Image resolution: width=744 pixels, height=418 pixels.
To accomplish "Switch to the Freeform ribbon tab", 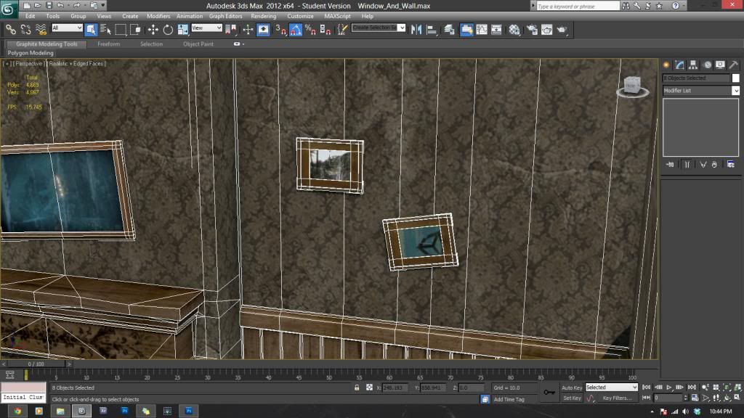I will (x=109, y=44).
